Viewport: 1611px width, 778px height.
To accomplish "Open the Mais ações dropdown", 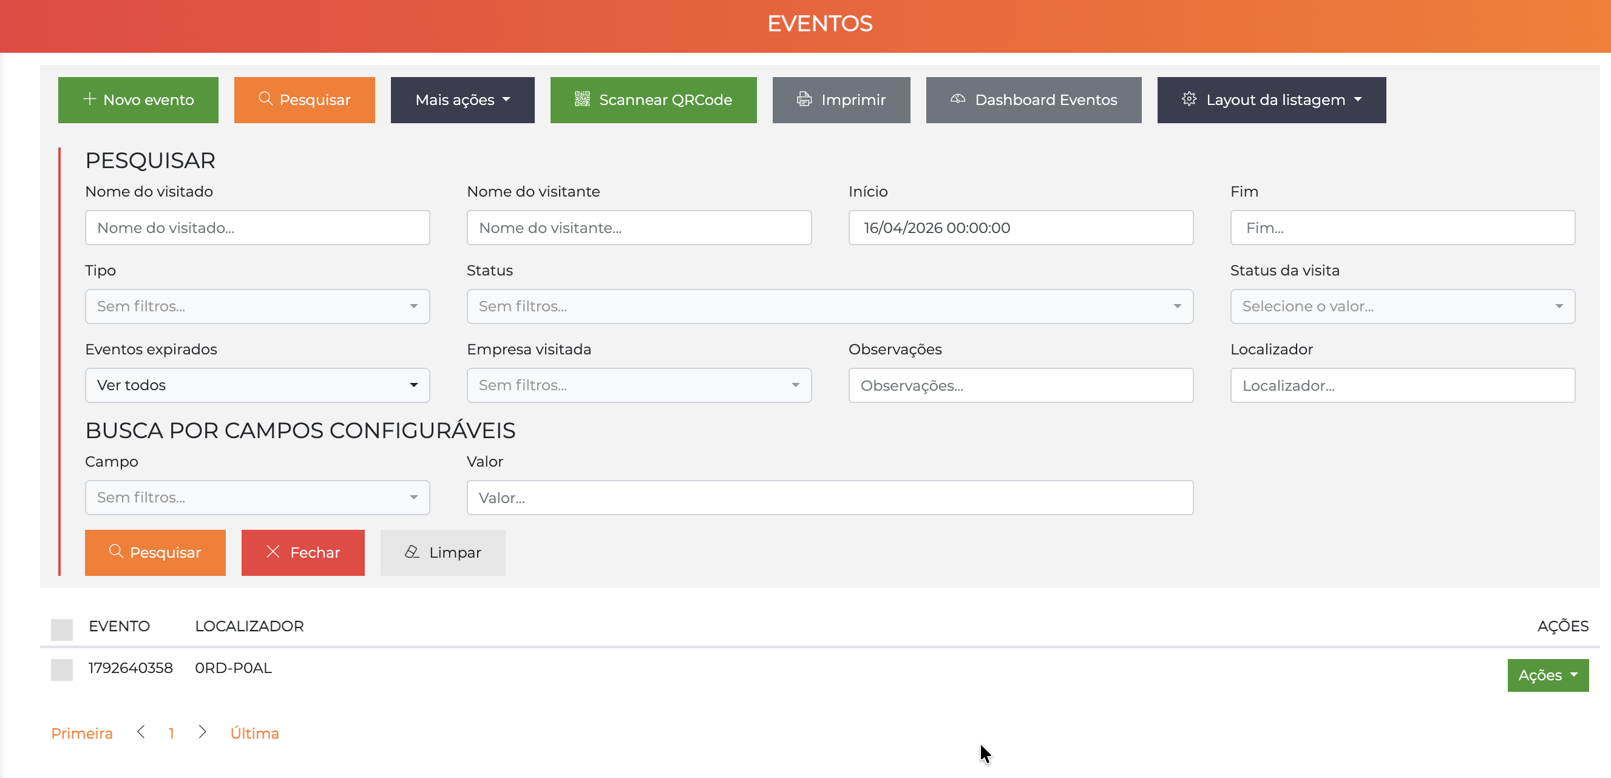I will click(463, 100).
